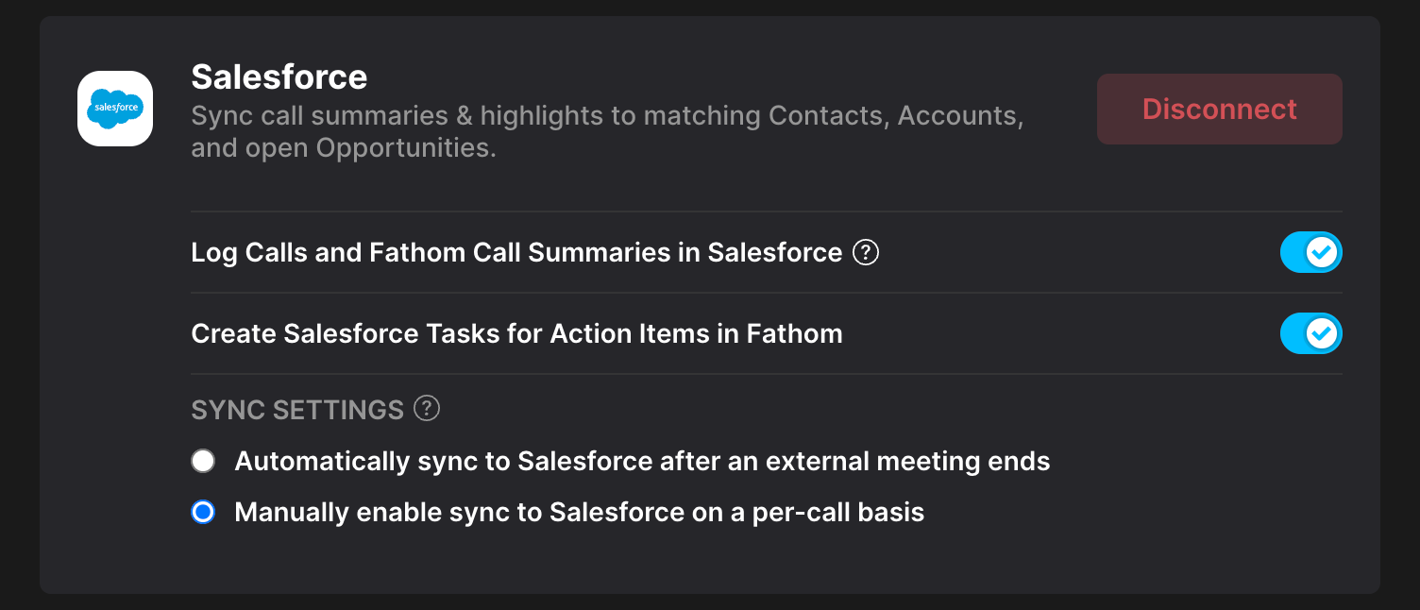The width and height of the screenshot is (1420, 610).
Task: Turn off Create Salesforce Tasks toggle
Action: [1310, 333]
